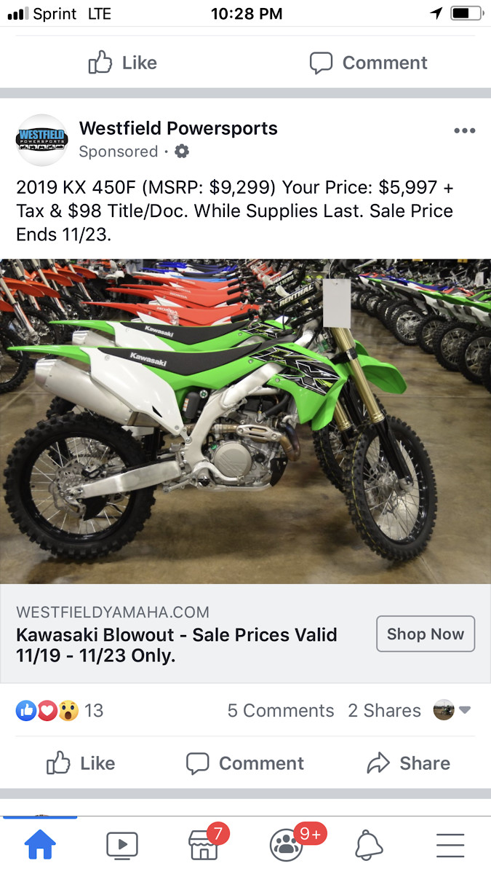Image resolution: width=491 pixels, height=874 pixels.
Task: Open Marketplace with 7 notifications
Action: coord(204,845)
